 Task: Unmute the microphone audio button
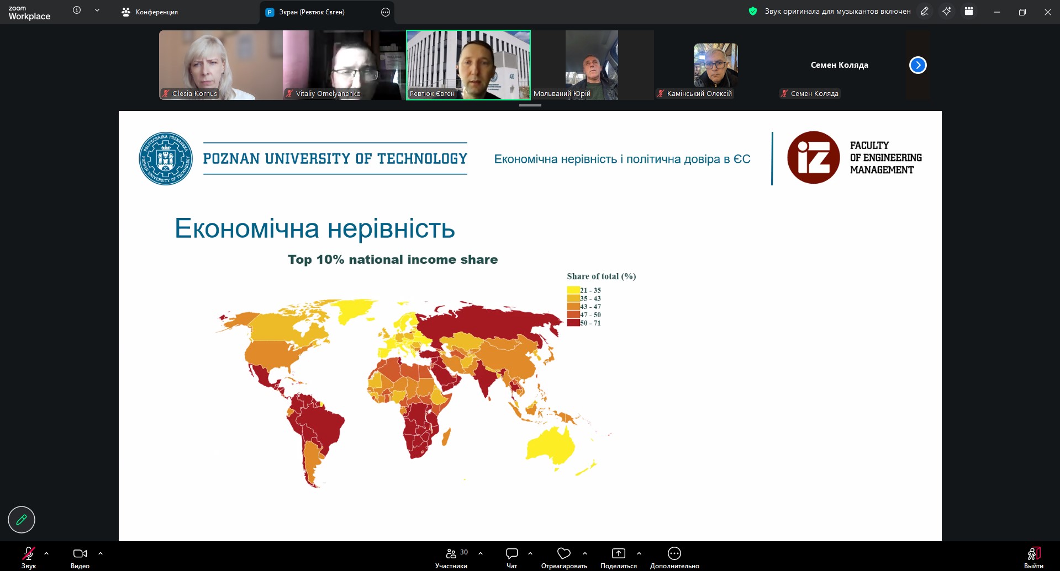click(x=29, y=553)
